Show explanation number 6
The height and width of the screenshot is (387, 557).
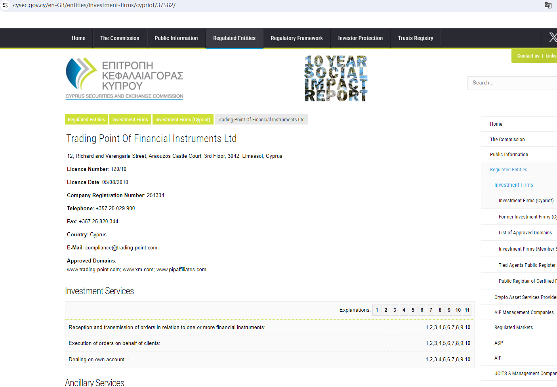422,310
